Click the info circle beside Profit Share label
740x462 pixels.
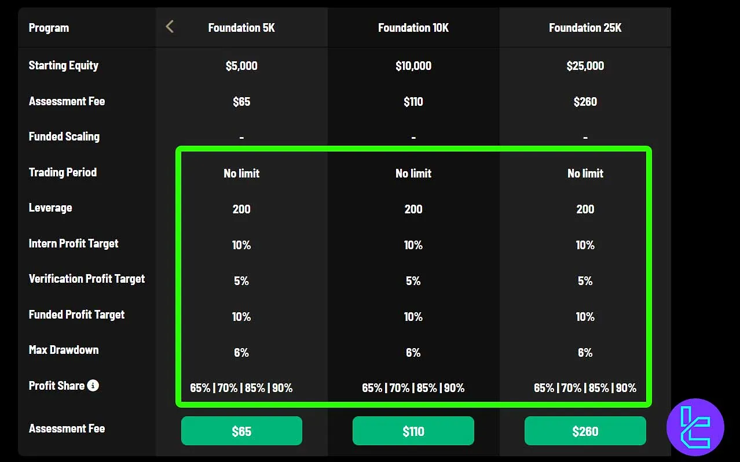coord(93,386)
